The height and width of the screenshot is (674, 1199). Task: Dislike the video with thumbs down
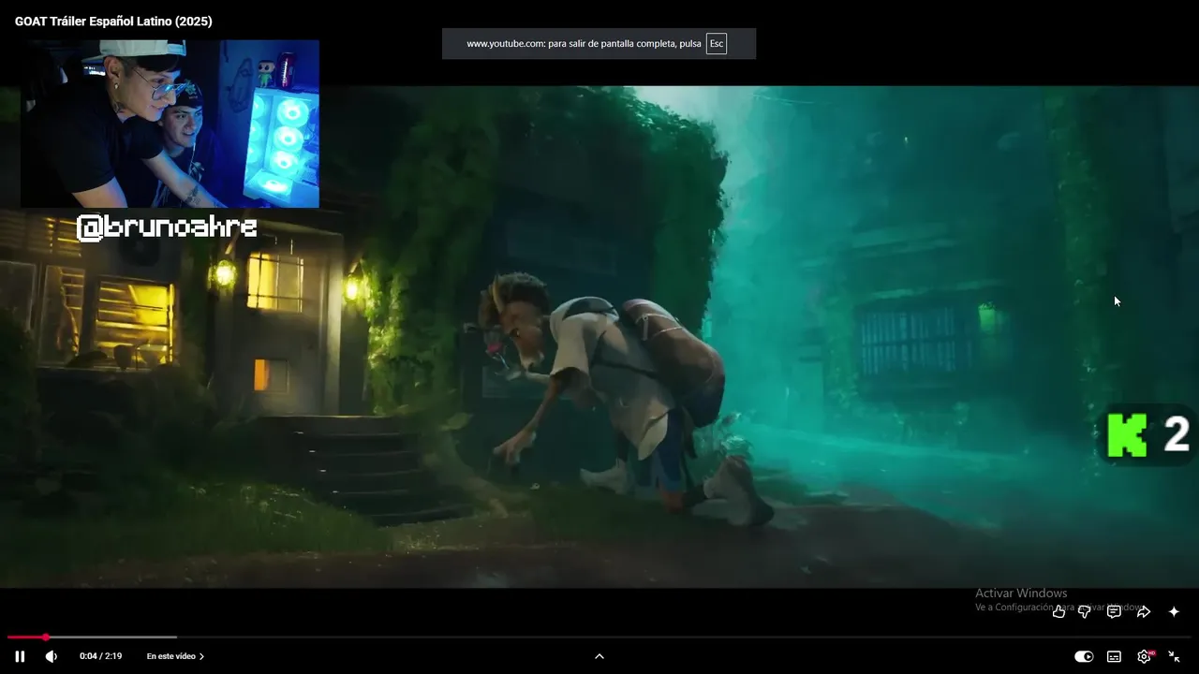click(x=1085, y=611)
